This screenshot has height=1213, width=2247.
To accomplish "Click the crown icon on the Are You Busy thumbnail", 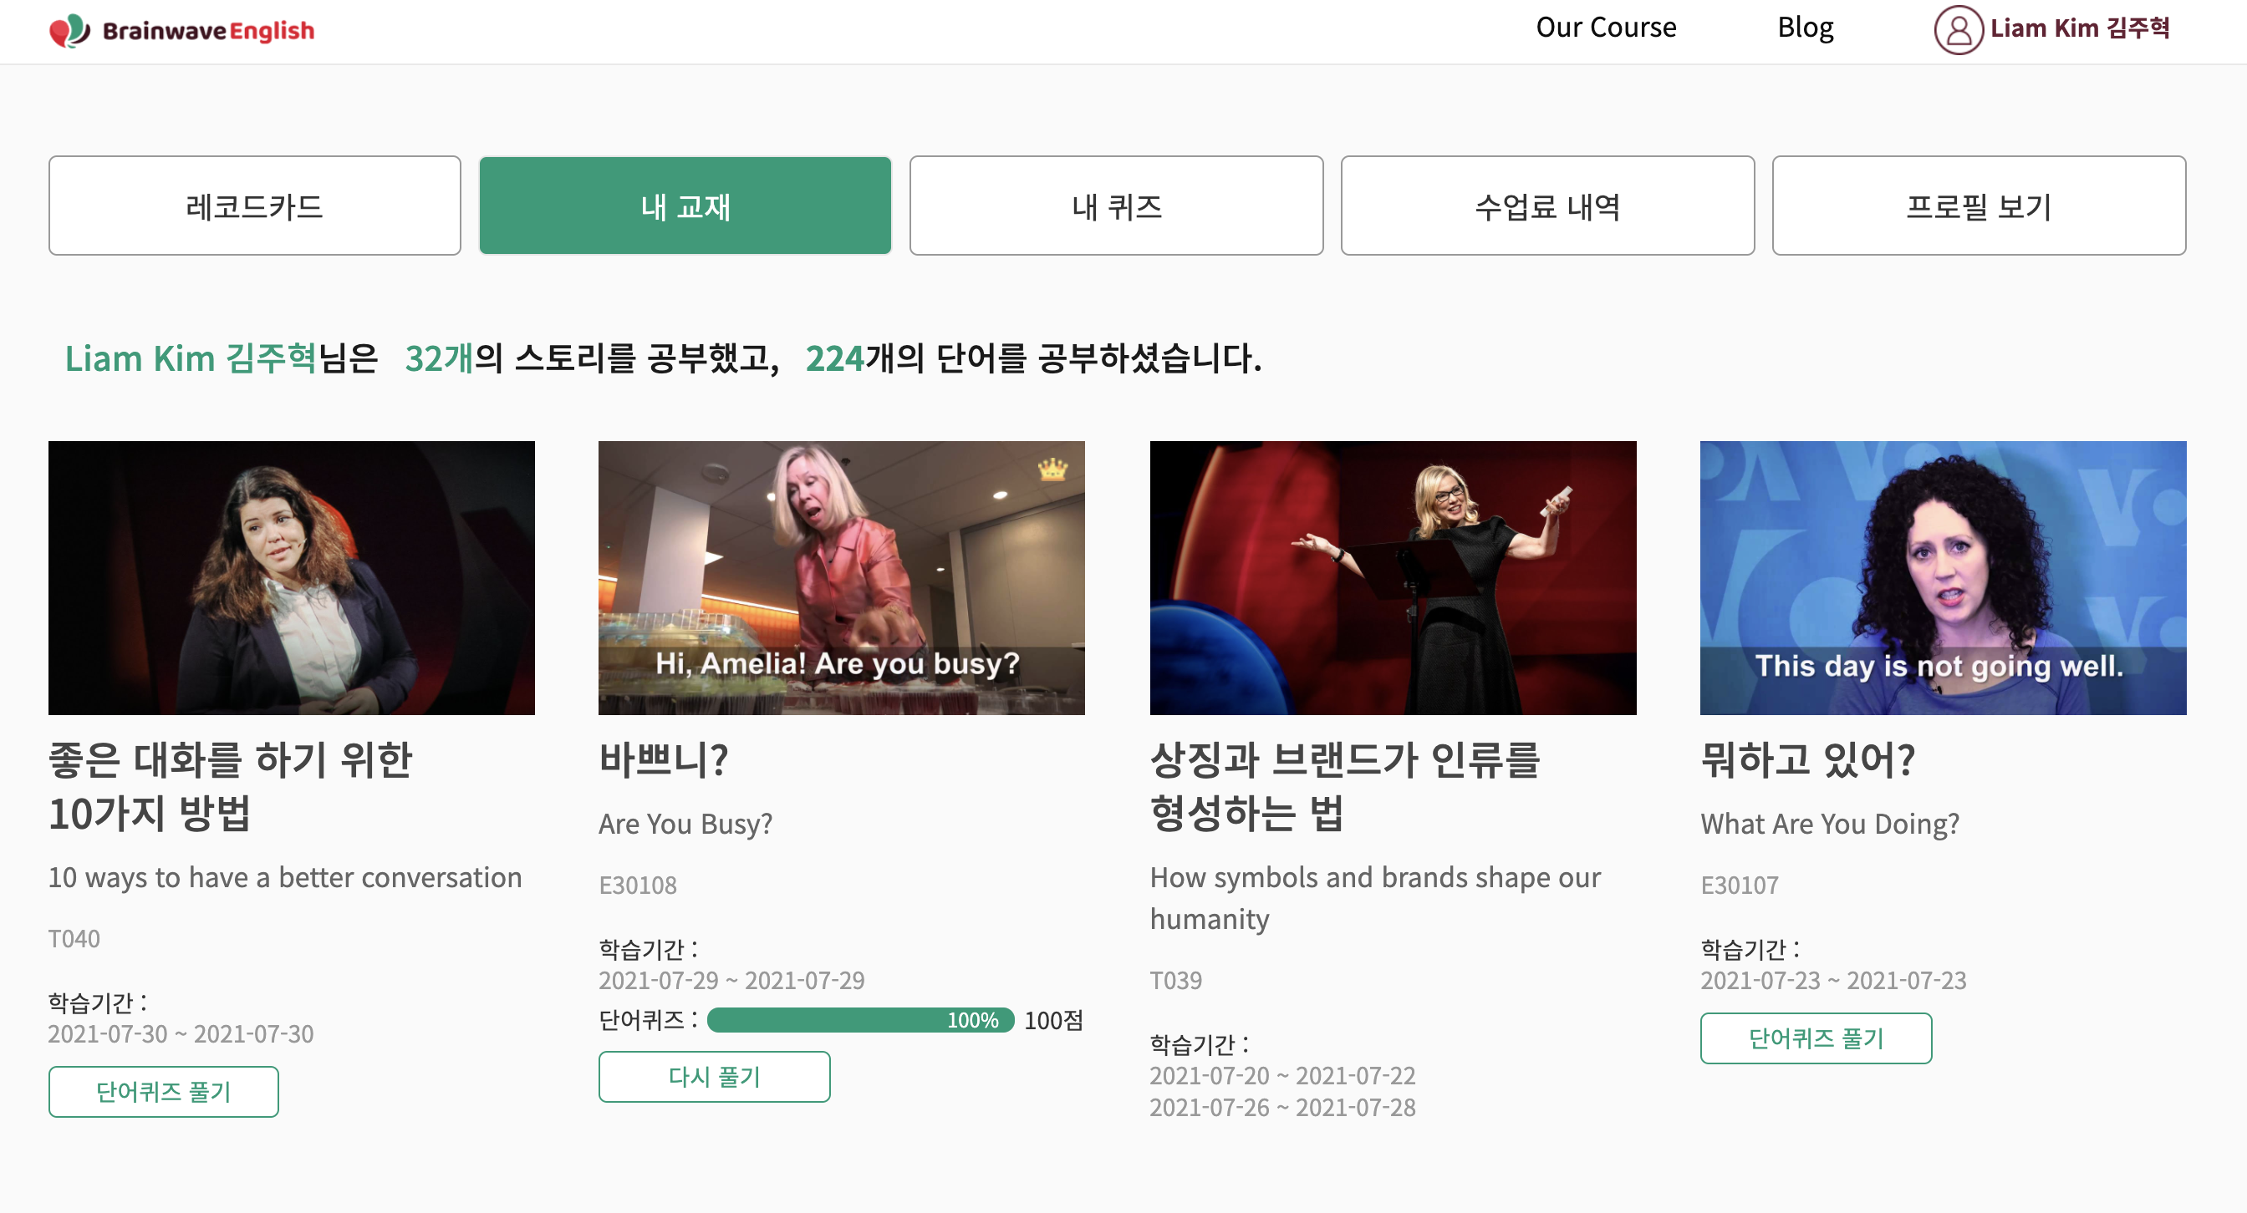I will (x=1052, y=469).
